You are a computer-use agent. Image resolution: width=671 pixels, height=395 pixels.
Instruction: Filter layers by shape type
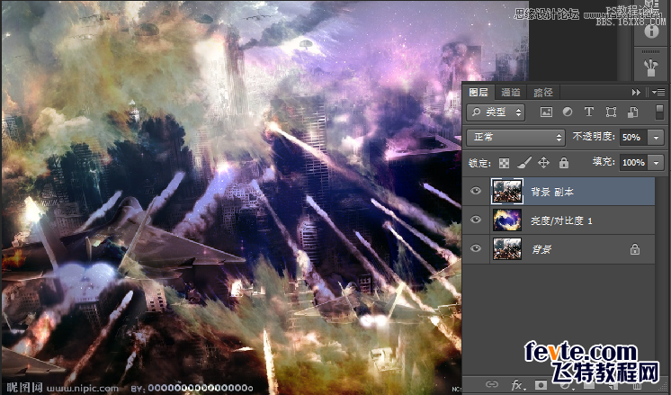[611, 112]
